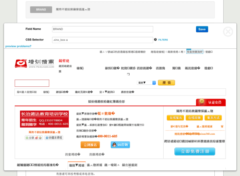Click the gray BRAND field tag

pyautogui.click(x=41, y=10)
